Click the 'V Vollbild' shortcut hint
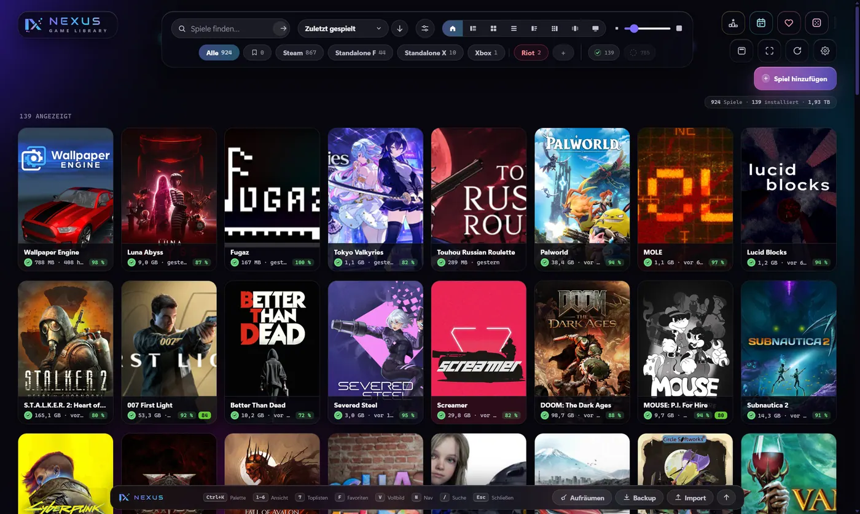 tap(389, 497)
